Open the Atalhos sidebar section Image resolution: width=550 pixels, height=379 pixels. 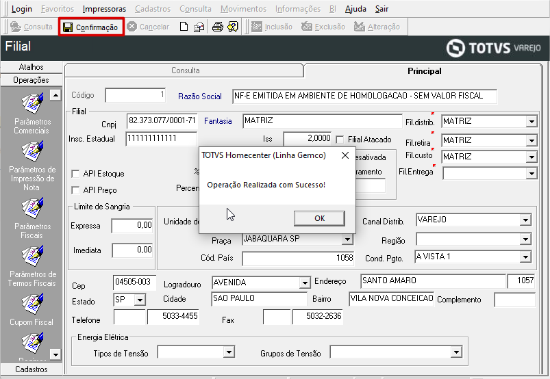point(32,67)
